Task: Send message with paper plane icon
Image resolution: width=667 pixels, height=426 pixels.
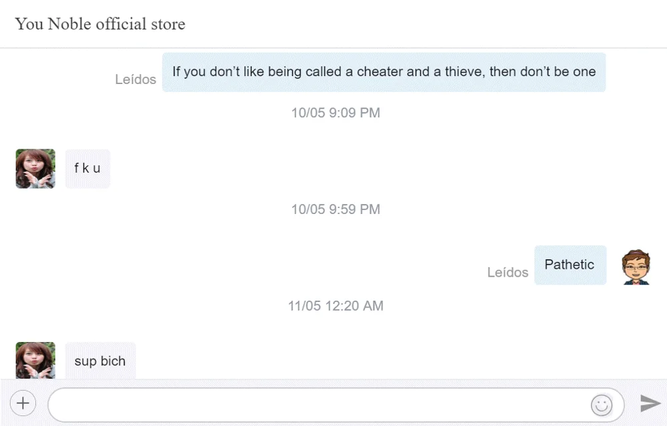Action: (650, 403)
